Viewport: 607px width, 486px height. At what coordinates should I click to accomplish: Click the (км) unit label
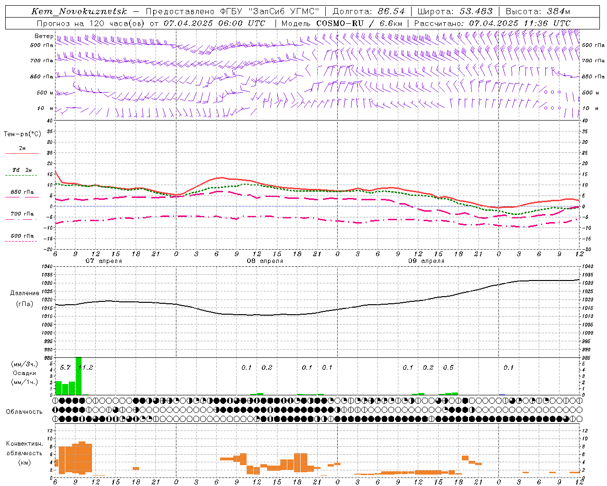tap(24, 462)
